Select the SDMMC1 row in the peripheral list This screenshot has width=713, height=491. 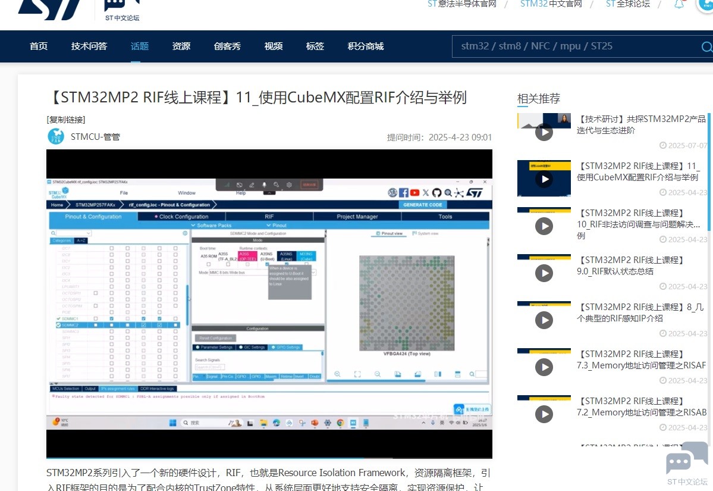[x=118, y=318]
